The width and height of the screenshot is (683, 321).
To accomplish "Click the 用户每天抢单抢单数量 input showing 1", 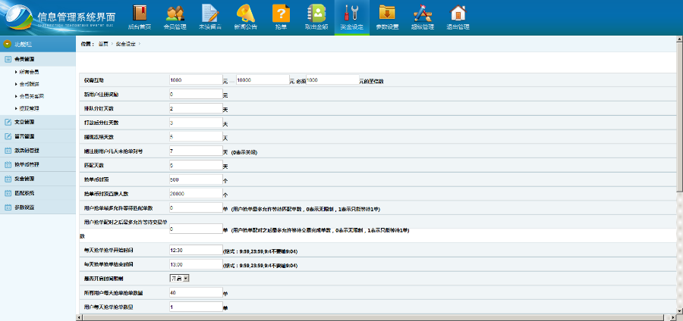I will pyautogui.click(x=196, y=307).
